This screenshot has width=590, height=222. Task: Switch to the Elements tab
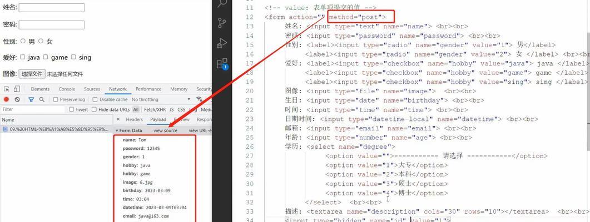click(x=40, y=89)
